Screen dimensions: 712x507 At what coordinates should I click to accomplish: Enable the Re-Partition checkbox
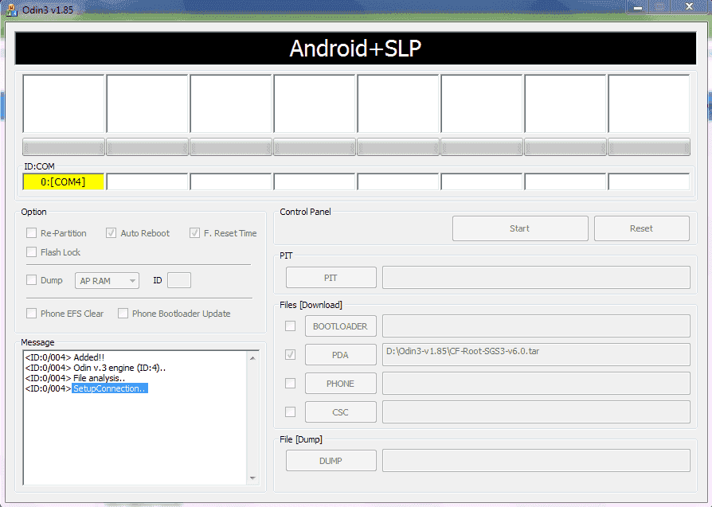pyautogui.click(x=31, y=233)
